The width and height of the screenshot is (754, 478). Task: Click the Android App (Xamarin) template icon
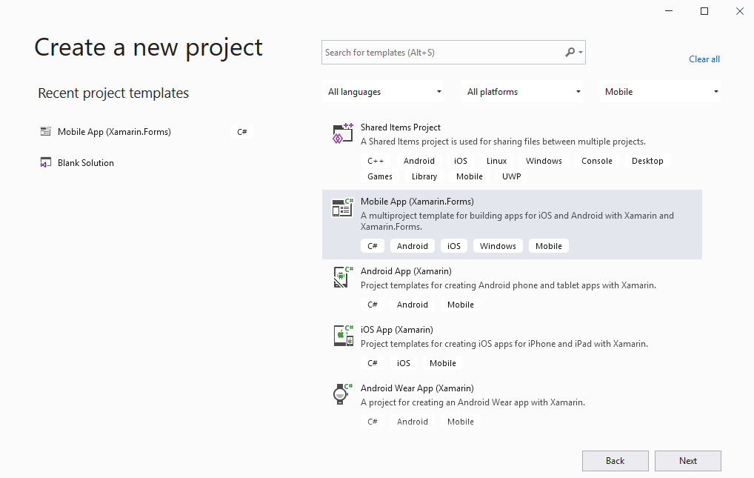coord(341,277)
